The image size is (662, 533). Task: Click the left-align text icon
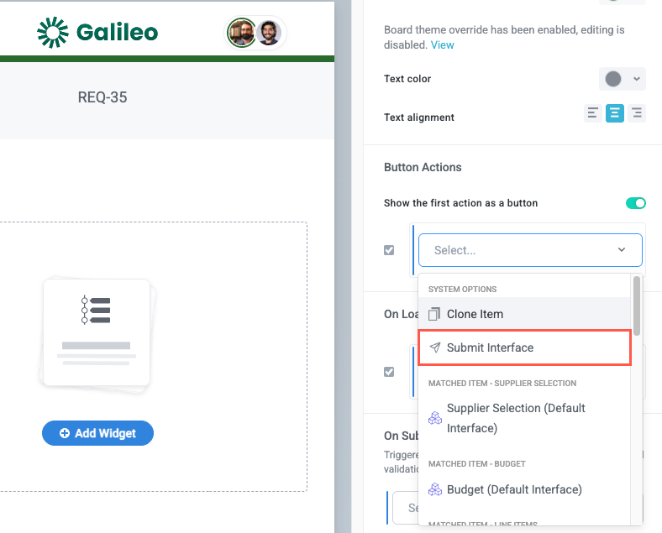click(593, 113)
